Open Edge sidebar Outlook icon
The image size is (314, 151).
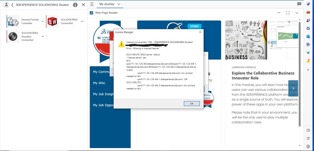pyautogui.click(x=308, y=36)
